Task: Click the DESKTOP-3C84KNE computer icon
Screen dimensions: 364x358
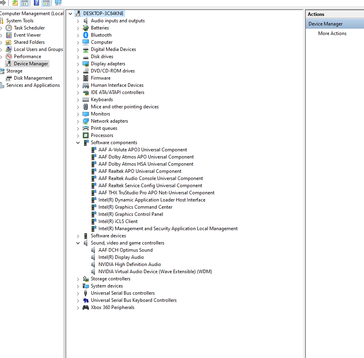Action: 78,14
